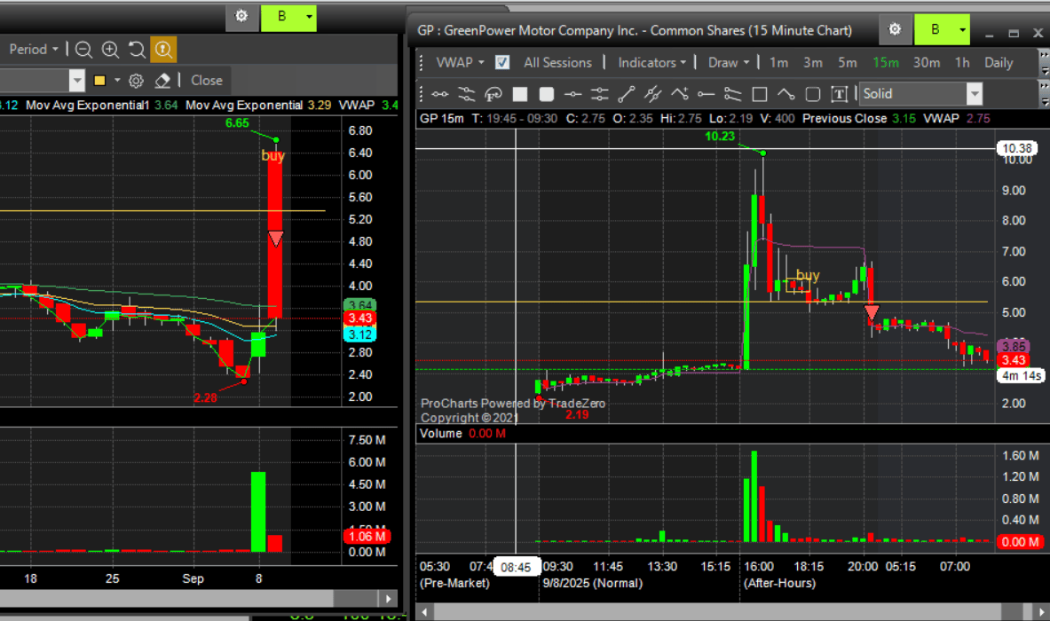The width and height of the screenshot is (1050, 621).
Task: Click the green B button on GP chart
Action: click(x=935, y=29)
